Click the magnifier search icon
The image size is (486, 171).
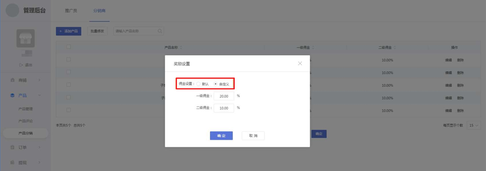tap(160, 31)
